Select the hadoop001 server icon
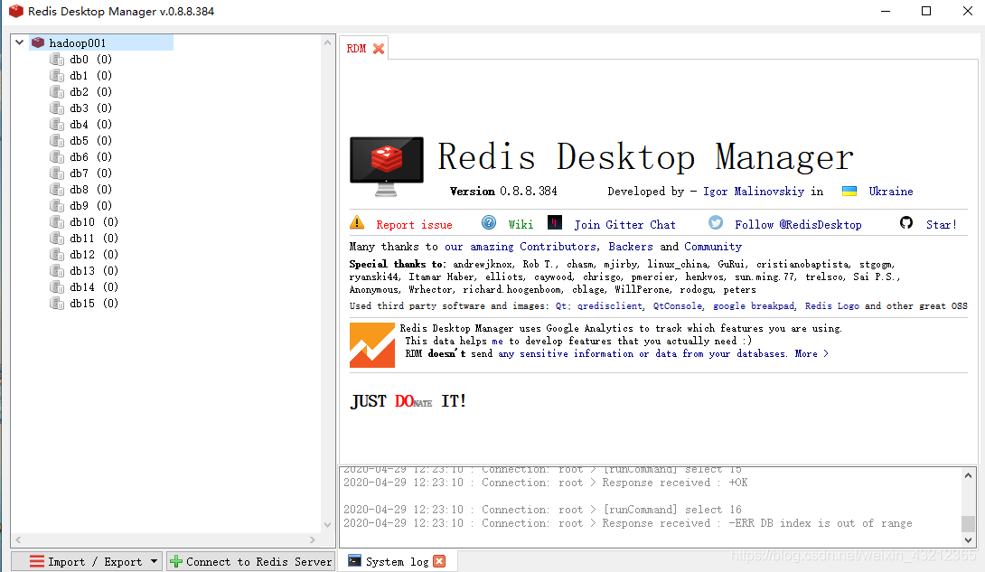 pos(38,42)
